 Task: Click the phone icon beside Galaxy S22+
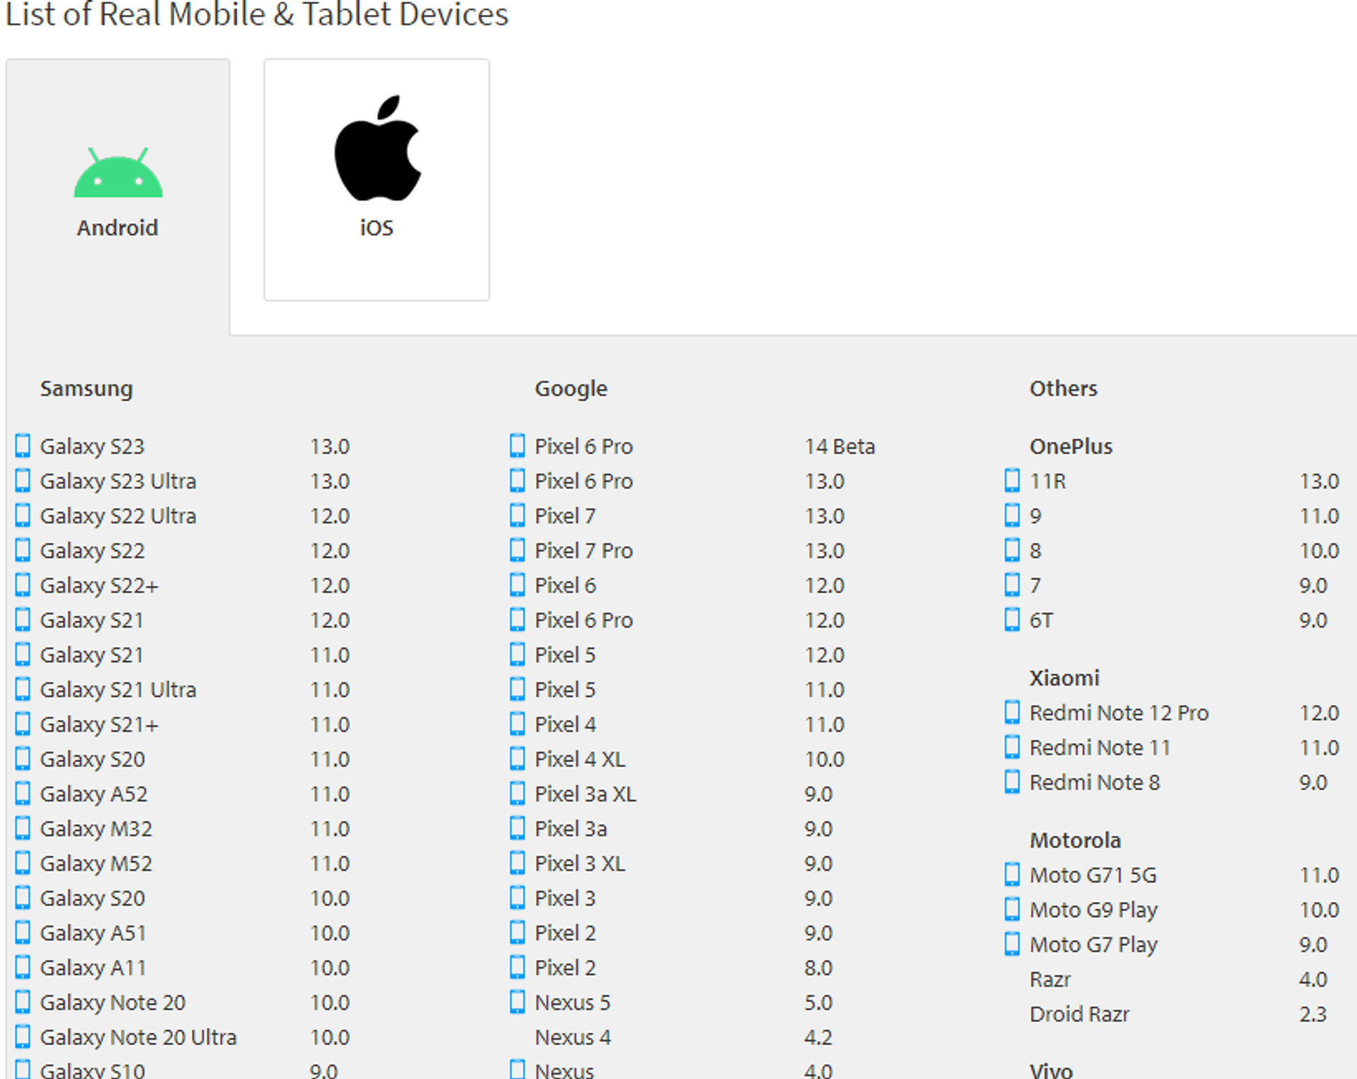pos(22,585)
